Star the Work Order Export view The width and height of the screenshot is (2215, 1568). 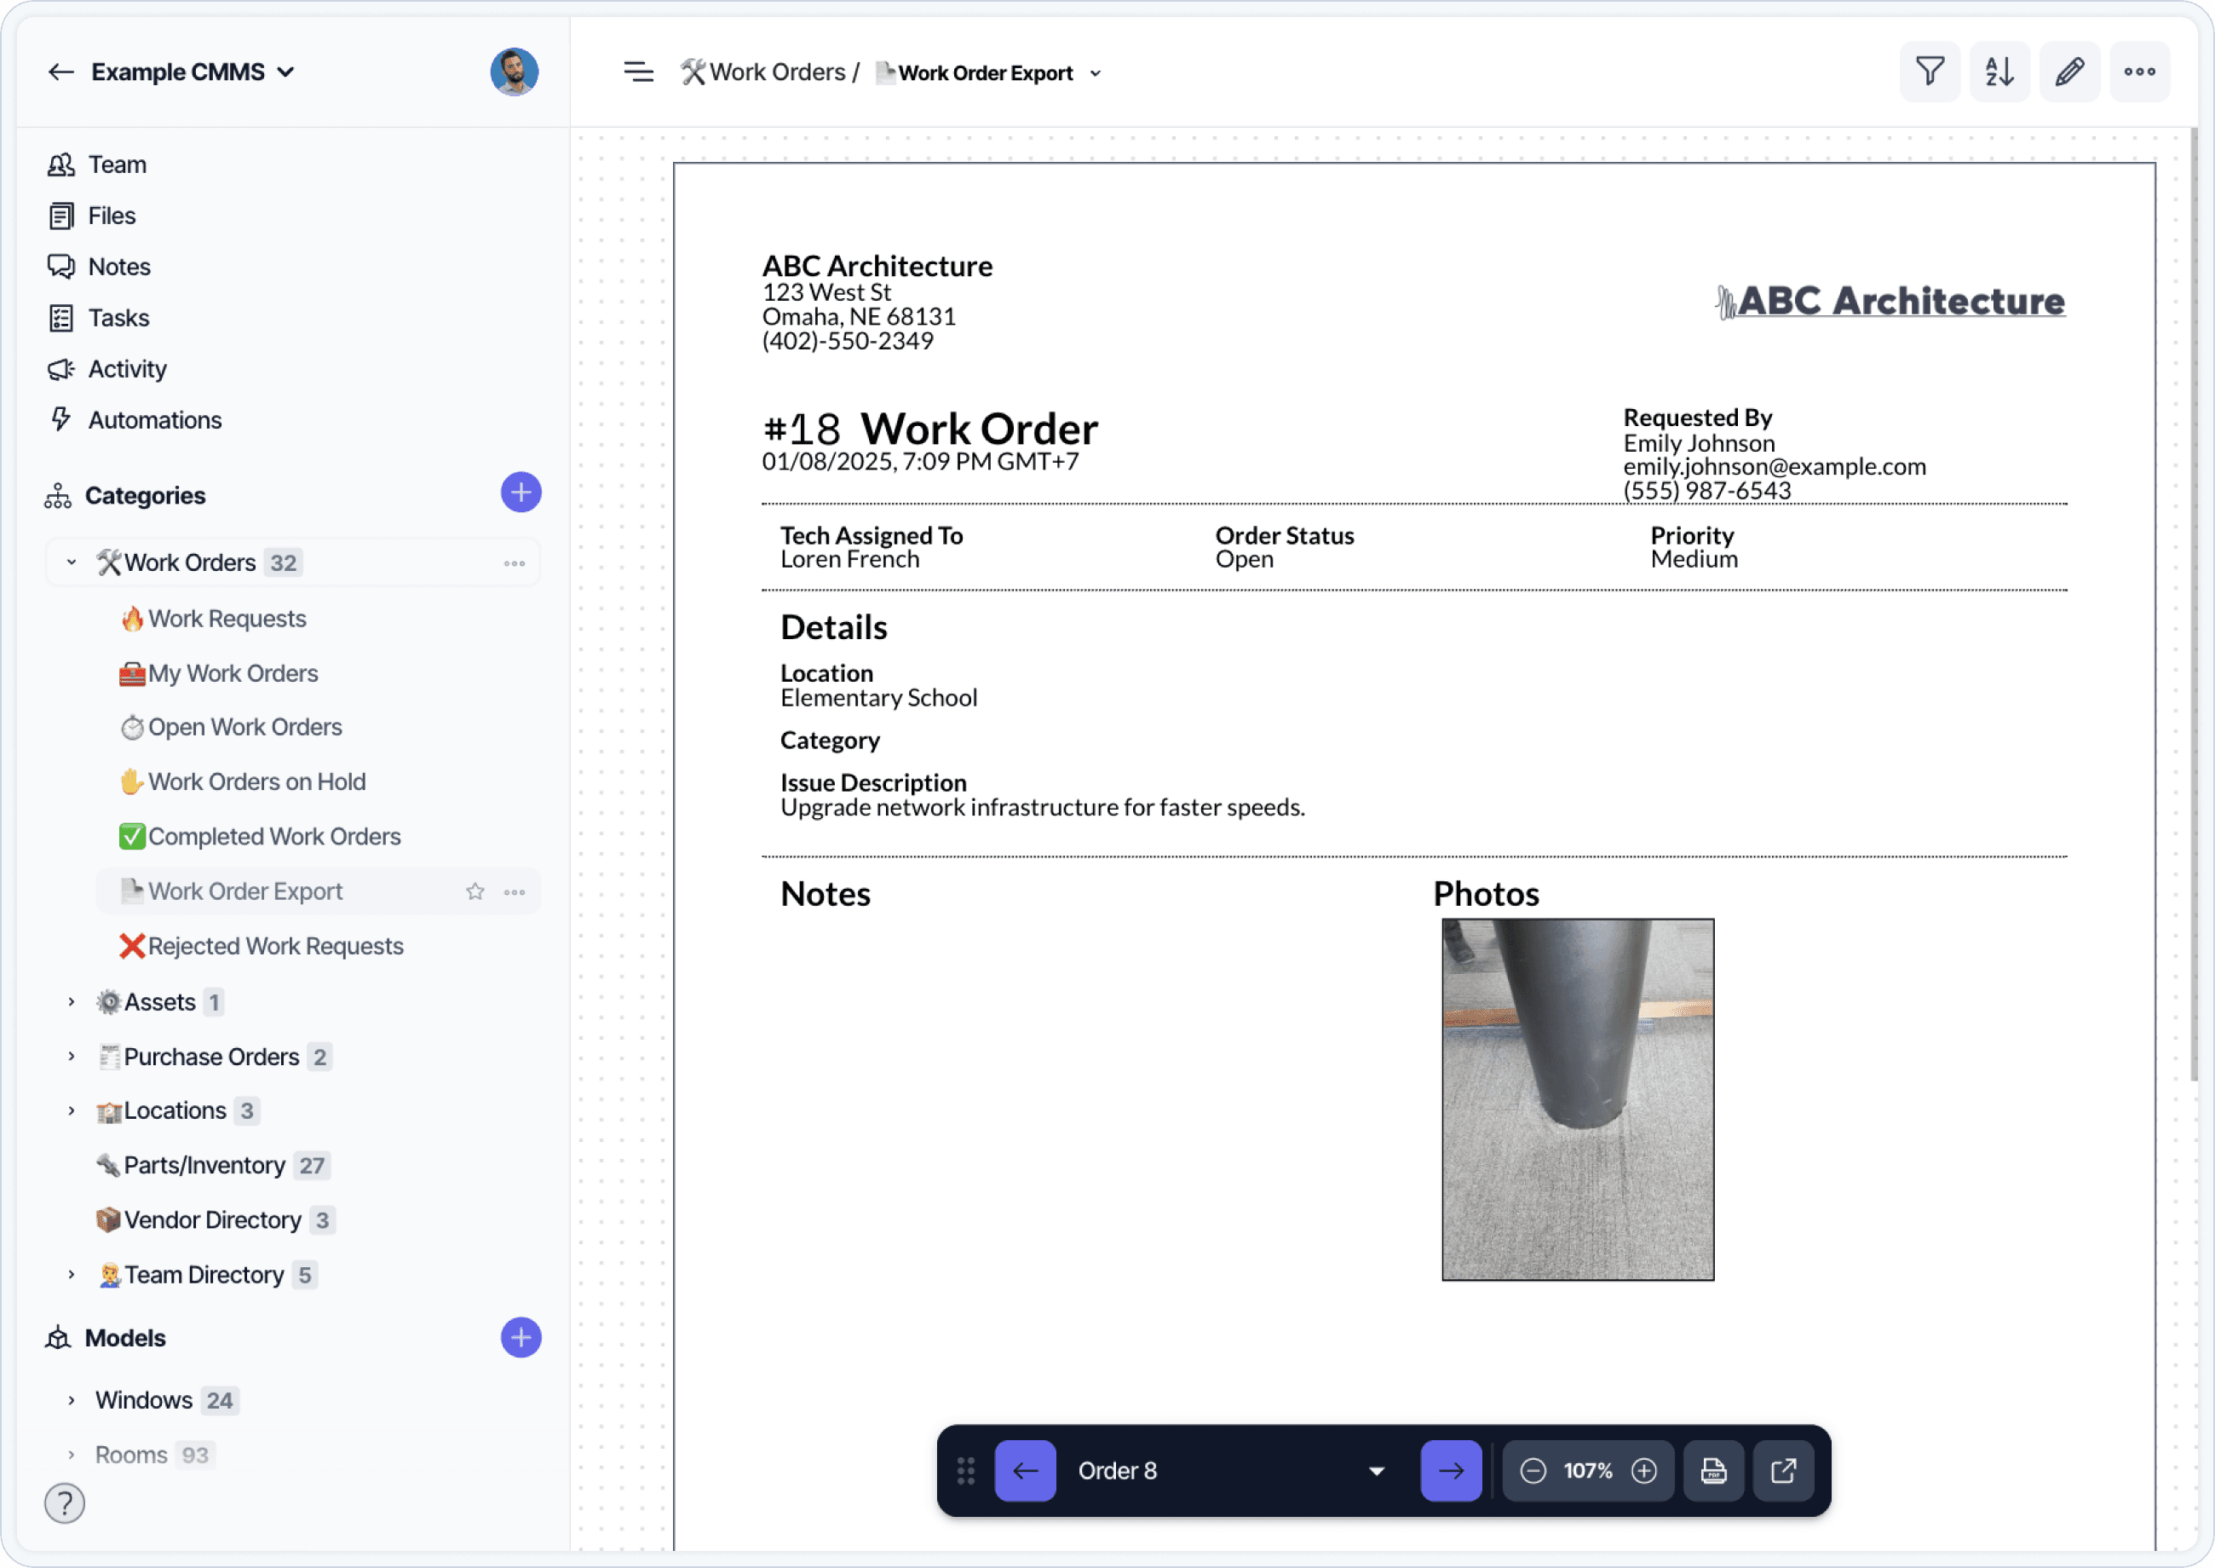tap(475, 891)
